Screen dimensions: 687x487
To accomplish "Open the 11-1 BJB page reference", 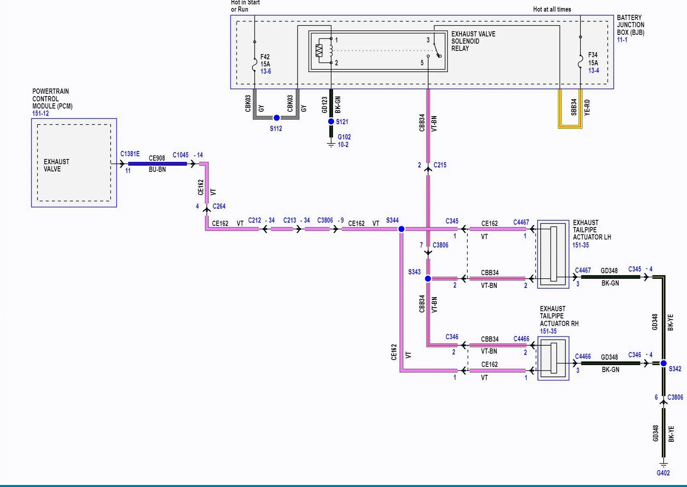I will (x=622, y=40).
